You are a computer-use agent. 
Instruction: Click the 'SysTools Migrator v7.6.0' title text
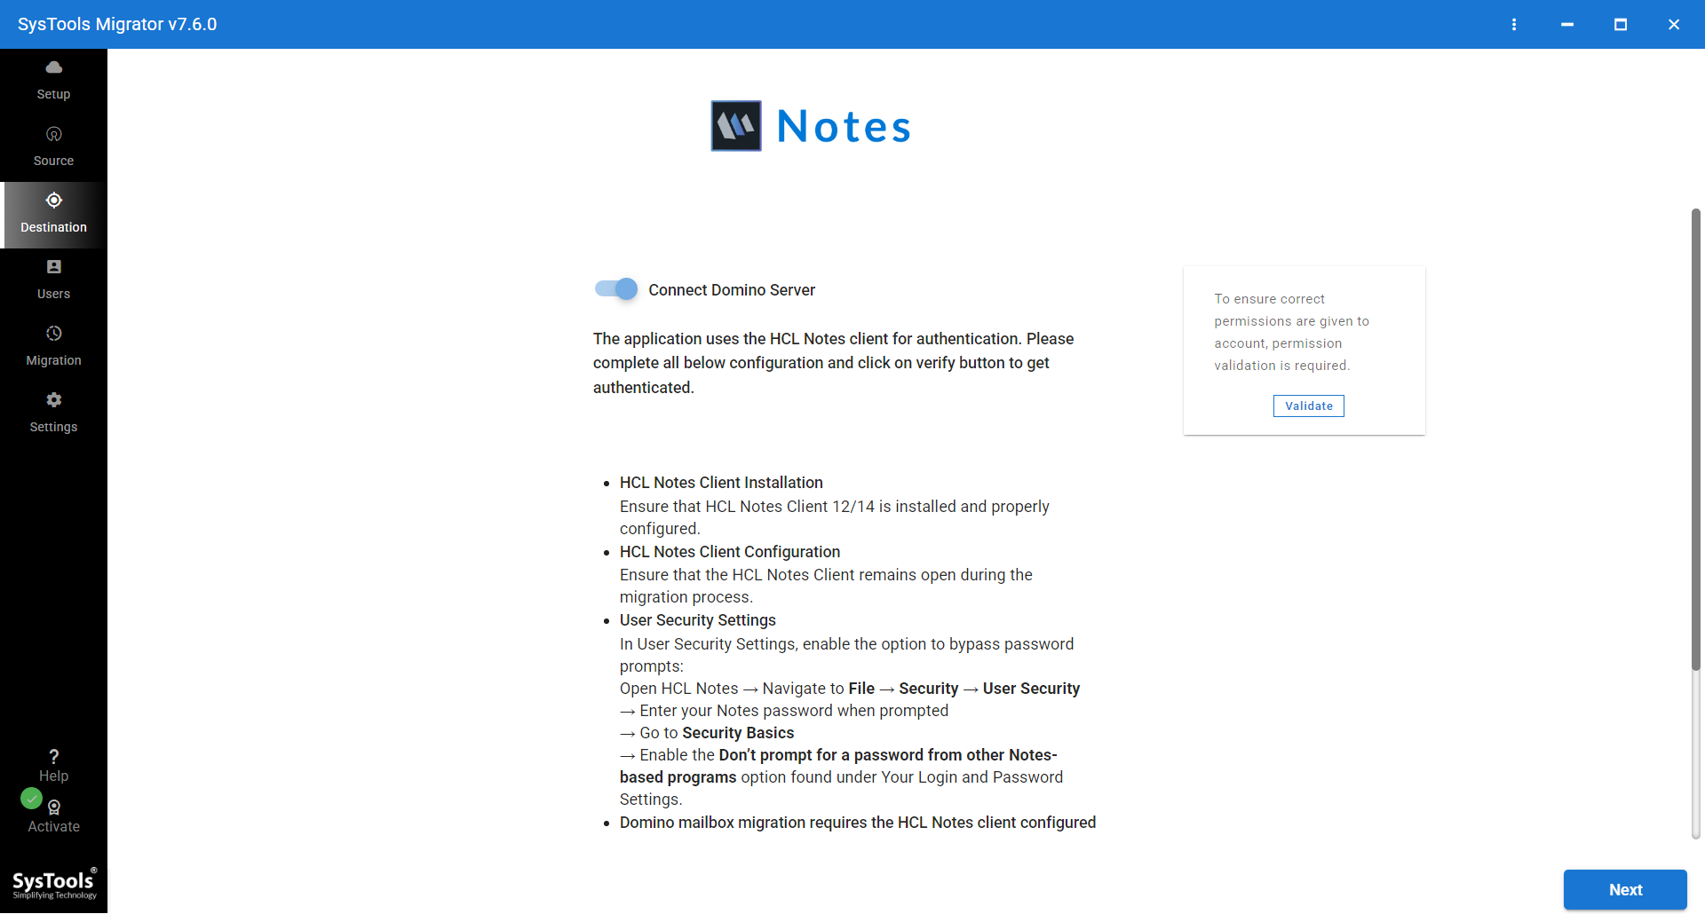click(117, 24)
